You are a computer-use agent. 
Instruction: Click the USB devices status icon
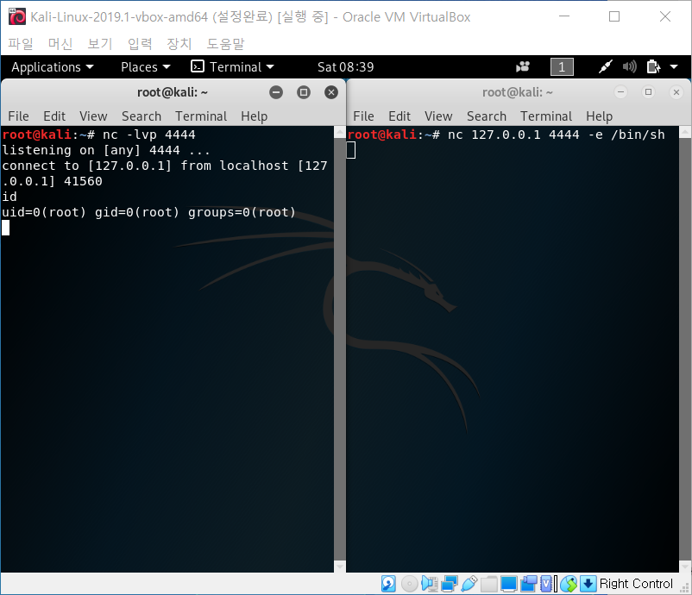tap(469, 584)
